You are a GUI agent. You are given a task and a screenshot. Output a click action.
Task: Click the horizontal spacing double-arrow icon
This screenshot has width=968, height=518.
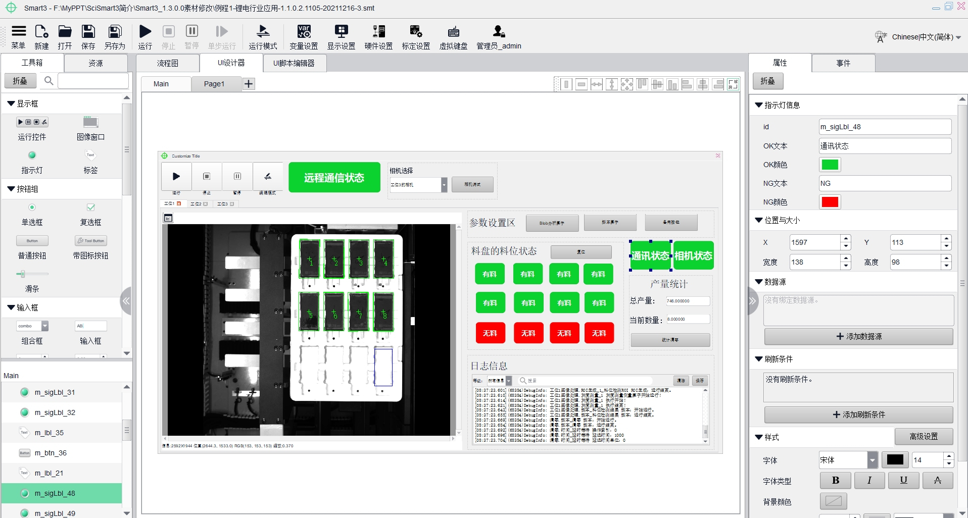(597, 84)
